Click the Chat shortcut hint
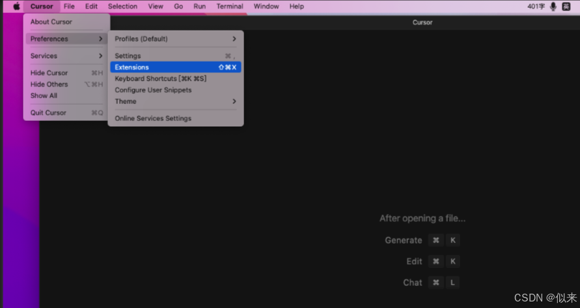Viewport: 580px width, 308px height. 432,283
